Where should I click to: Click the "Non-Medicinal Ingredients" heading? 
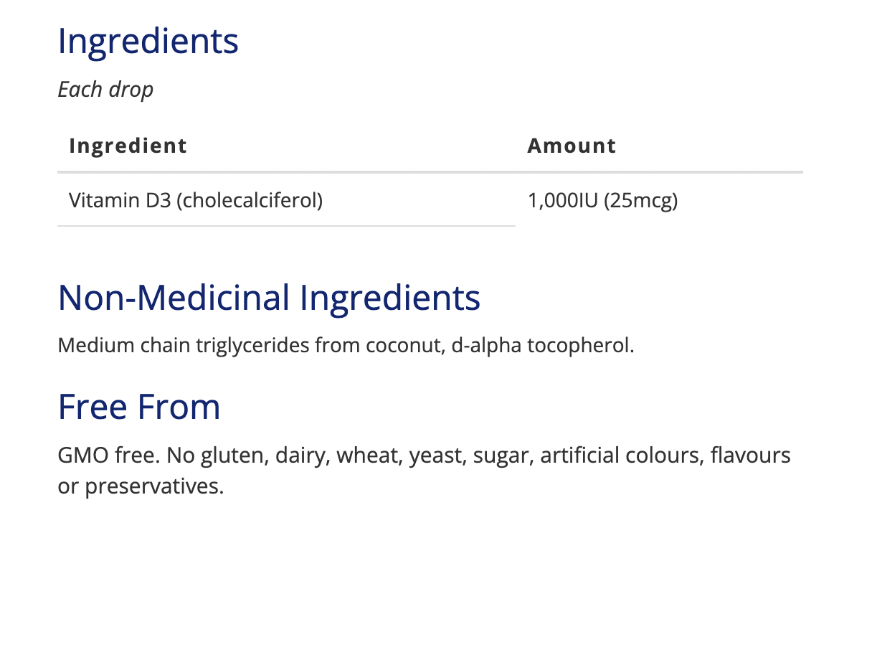269,297
